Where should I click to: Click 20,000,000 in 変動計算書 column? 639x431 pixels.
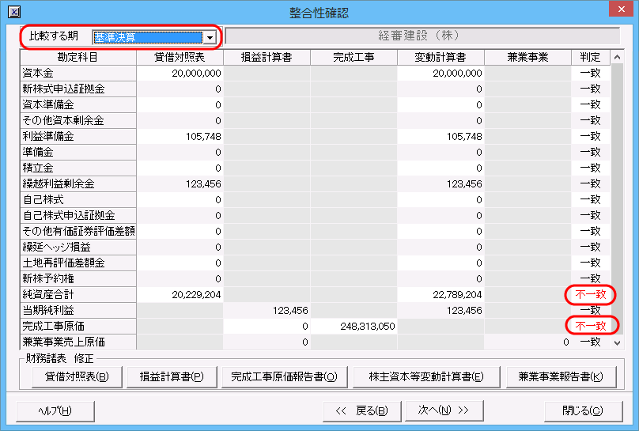pos(457,74)
